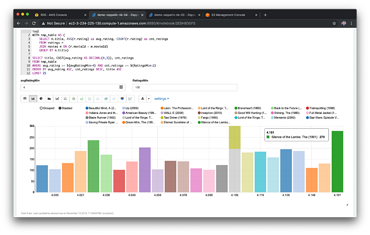Screen dimensions: 370x235
Task: Select the area chart visualization icon
Action: [49, 99]
